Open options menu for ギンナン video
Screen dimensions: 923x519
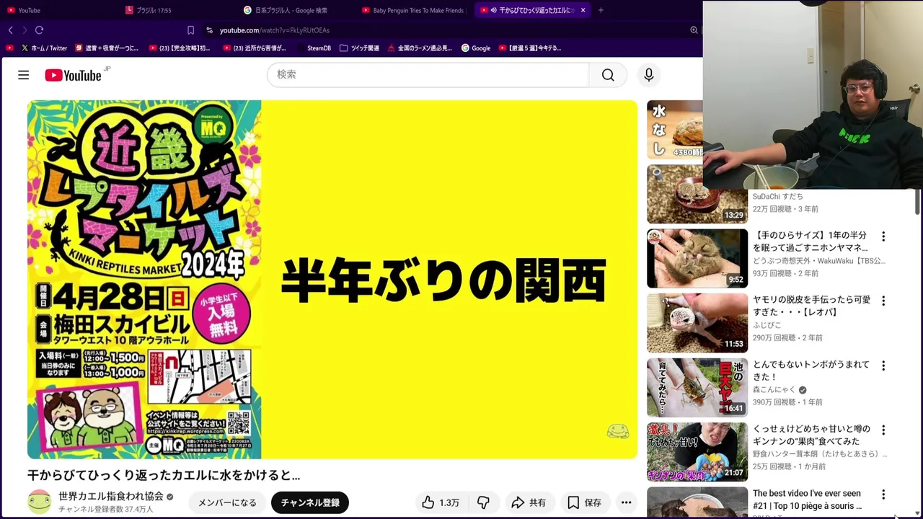tap(883, 430)
